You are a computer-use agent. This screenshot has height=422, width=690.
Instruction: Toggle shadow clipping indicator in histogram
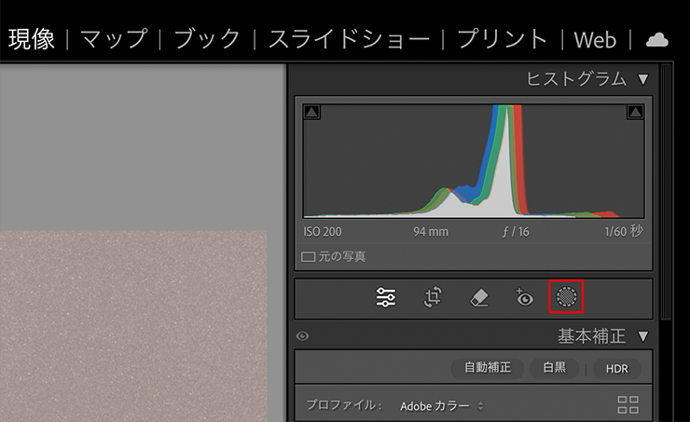pyautogui.click(x=312, y=112)
